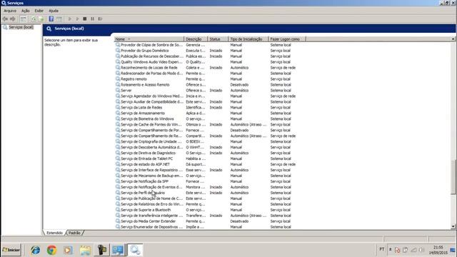The image size is (457, 257).
Task: Sort by Tipo de Inicialização column
Action: pyautogui.click(x=248, y=39)
